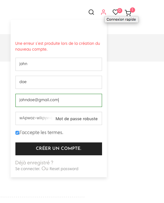Click the pink user account icon
The width and height of the screenshot is (164, 203).
103,12
